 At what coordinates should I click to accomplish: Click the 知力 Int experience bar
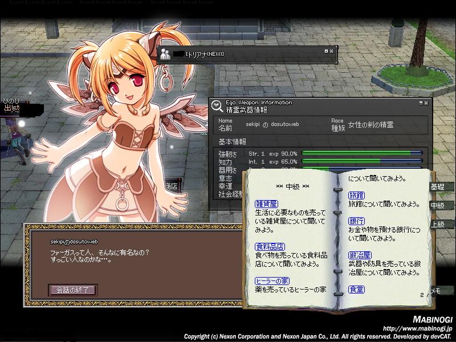point(363,161)
